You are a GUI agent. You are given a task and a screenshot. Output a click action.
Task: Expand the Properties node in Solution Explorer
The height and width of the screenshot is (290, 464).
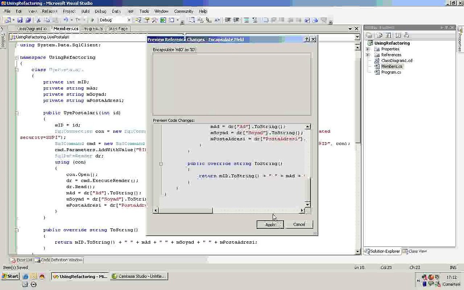tap(368, 49)
